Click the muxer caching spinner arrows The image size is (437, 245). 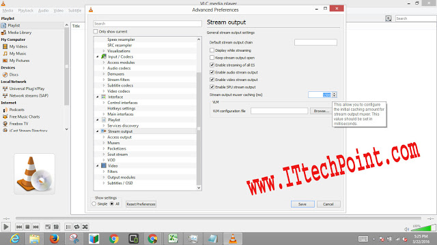335,95
